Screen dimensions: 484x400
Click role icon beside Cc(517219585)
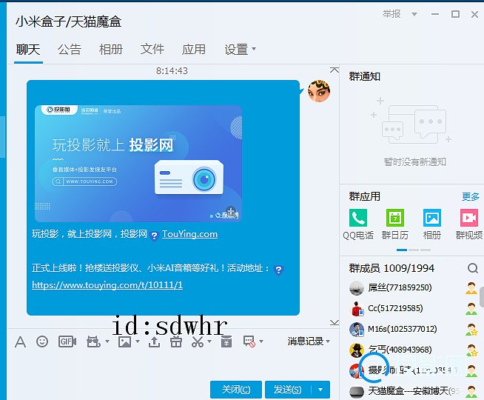click(x=471, y=309)
